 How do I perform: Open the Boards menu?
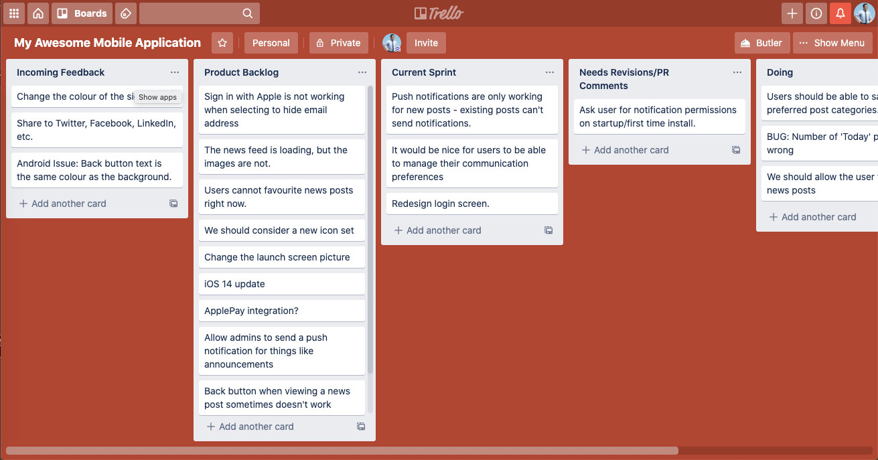pos(82,13)
